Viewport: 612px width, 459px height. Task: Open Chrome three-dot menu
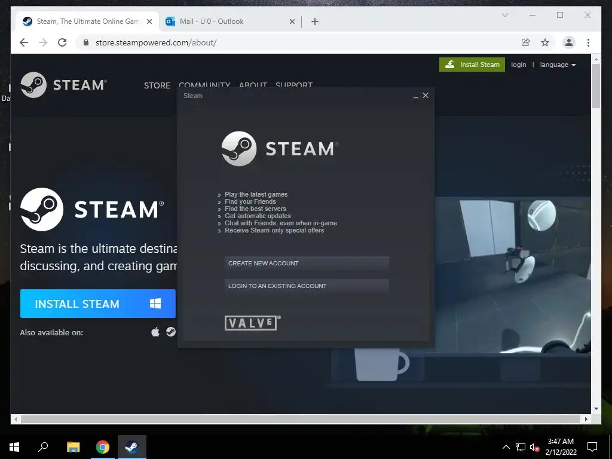click(588, 42)
